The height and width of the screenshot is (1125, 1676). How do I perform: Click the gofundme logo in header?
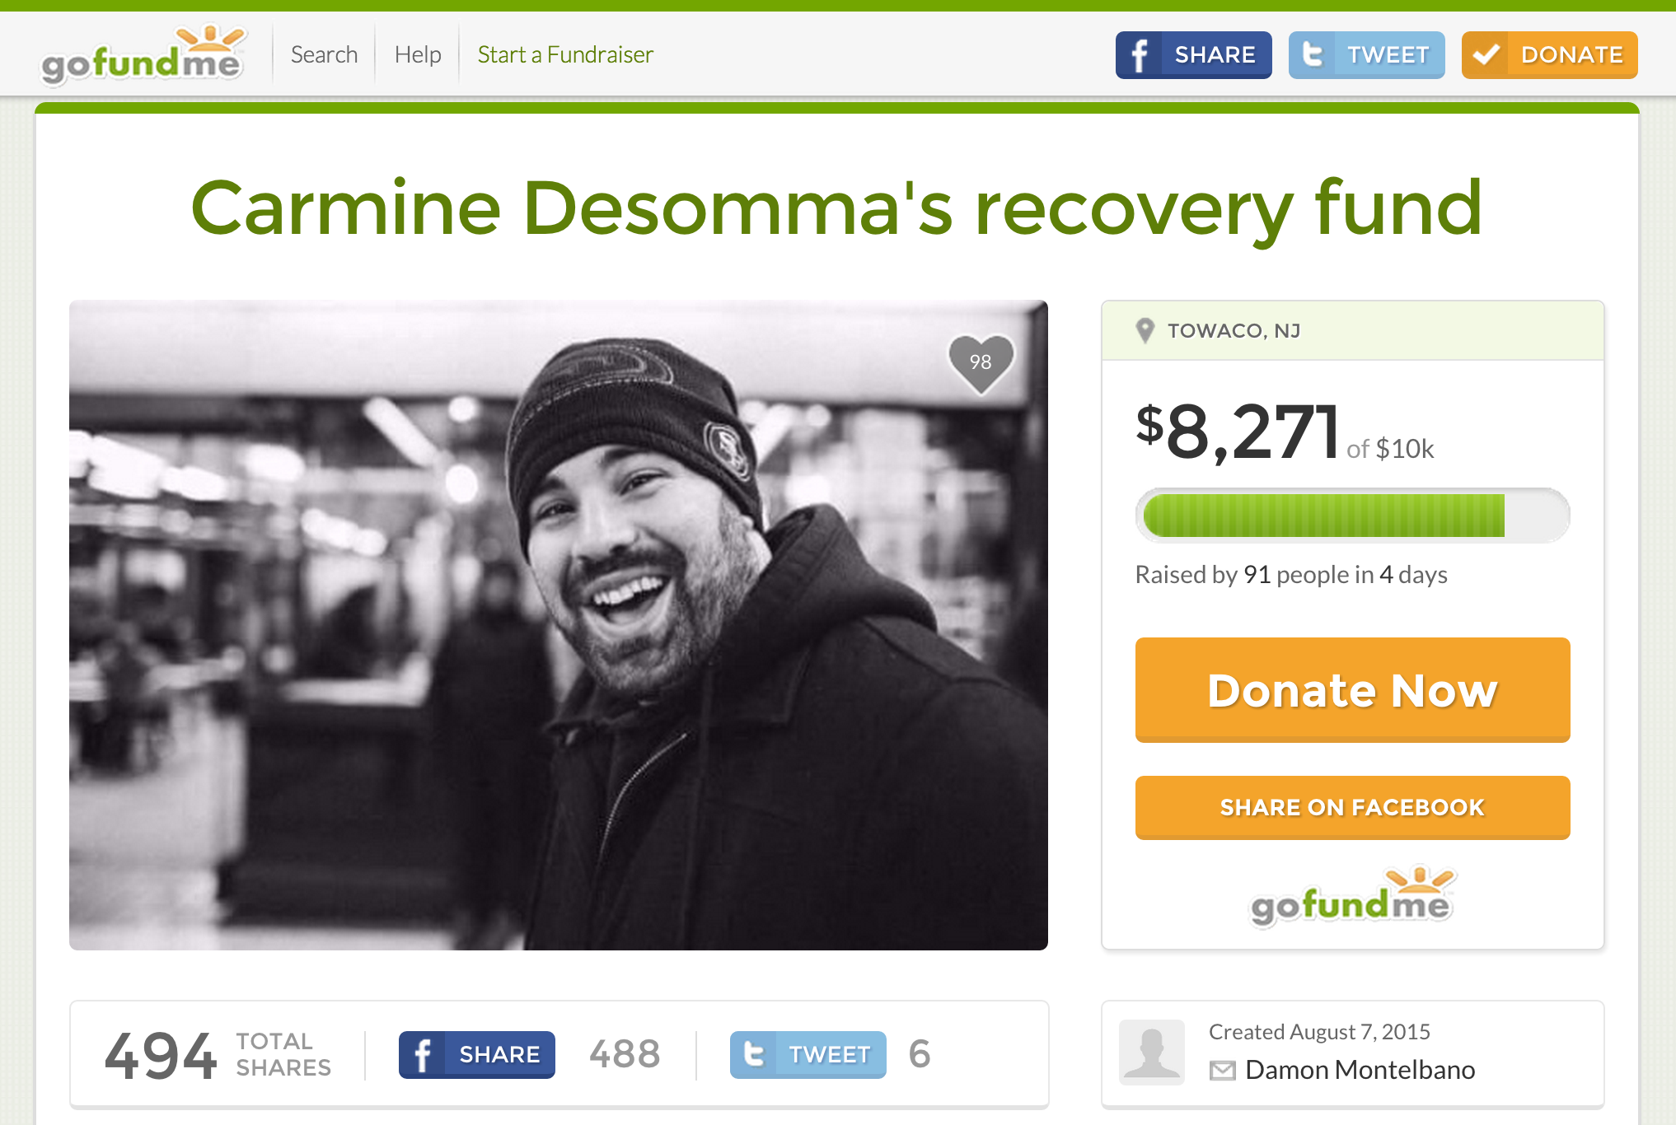coord(143,55)
